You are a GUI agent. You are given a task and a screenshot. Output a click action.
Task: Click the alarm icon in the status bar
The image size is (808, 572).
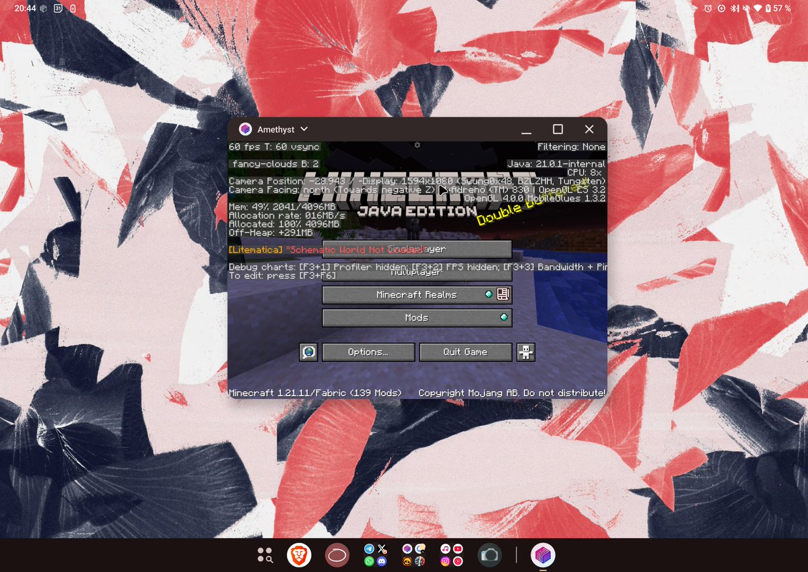(708, 8)
